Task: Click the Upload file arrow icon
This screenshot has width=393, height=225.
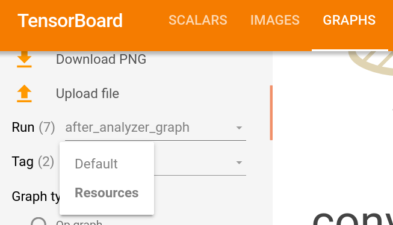Action: (x=24, y=93)
